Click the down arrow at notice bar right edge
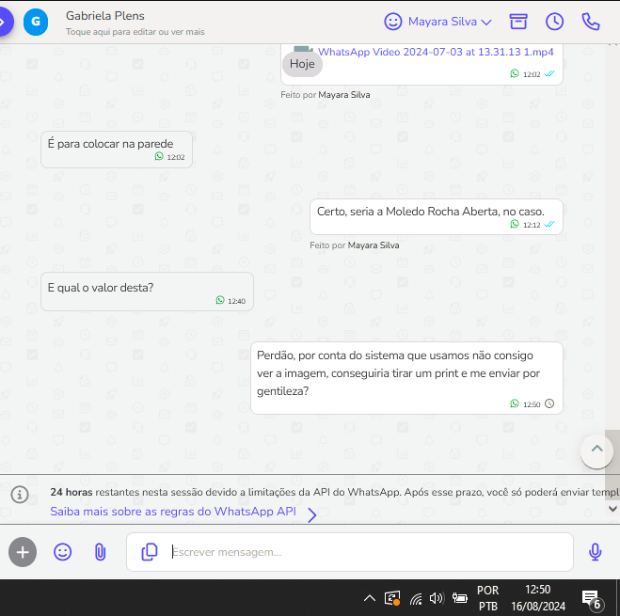 point(612,508)
